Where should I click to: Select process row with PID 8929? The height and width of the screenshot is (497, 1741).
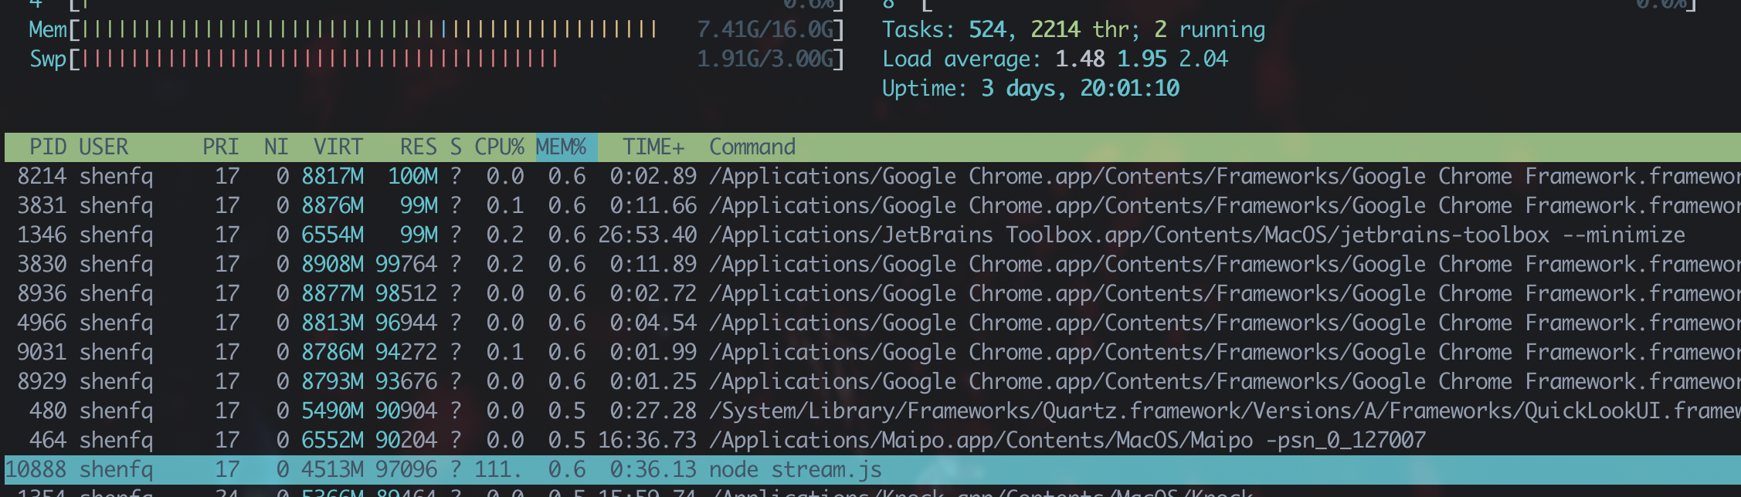tap(873, 381)
